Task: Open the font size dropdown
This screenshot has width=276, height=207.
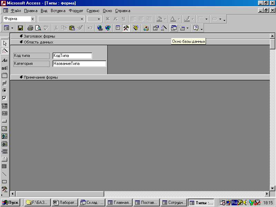Action: [99, 19]
